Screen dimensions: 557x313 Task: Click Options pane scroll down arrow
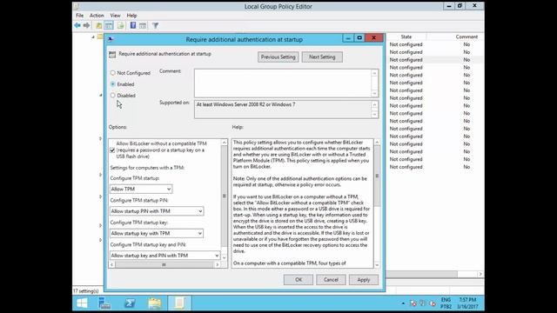point(225,257)
